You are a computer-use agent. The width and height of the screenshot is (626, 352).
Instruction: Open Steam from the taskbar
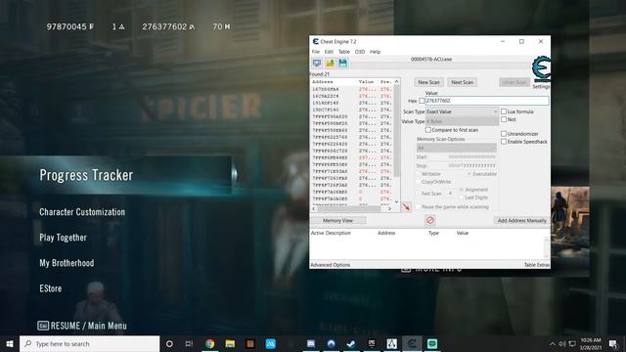[351, 343]
